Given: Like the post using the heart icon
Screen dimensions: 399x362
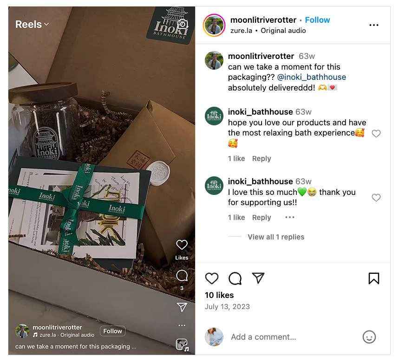Looking at the screenshot, I should point(212,278).
